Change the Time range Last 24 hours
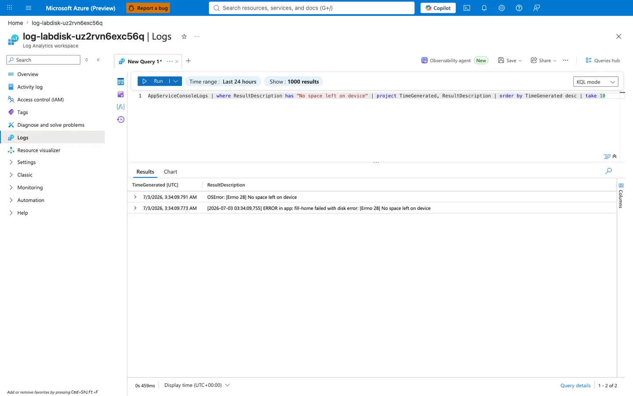This screenshot has height=396, width=633. (x=223, y=81)
